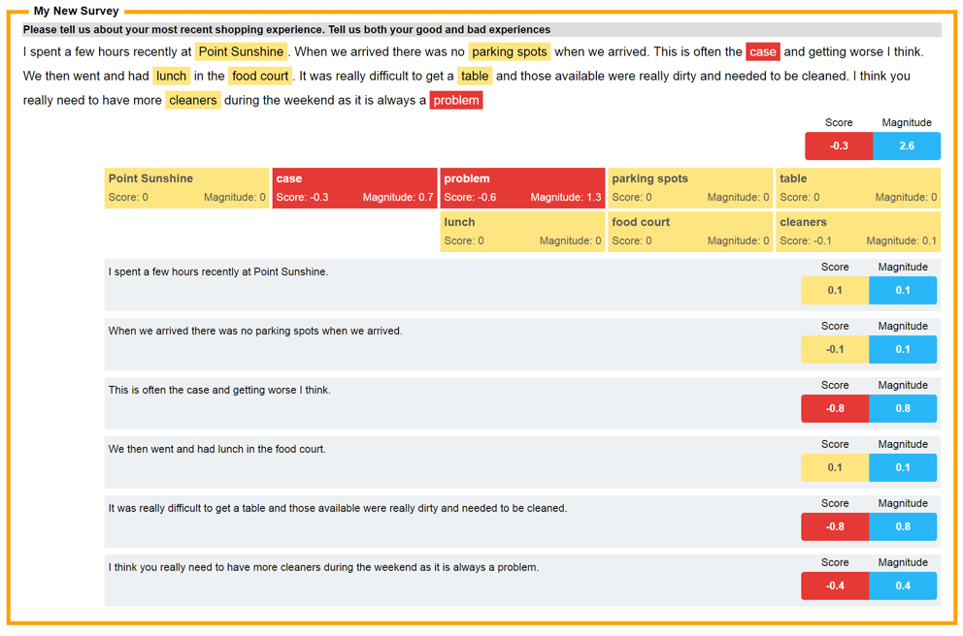Image resolution: width=963 pixels, height=636 pixels.
Task: Click the overall Score badge showing -0.3
Action: (x=836, y=145)
